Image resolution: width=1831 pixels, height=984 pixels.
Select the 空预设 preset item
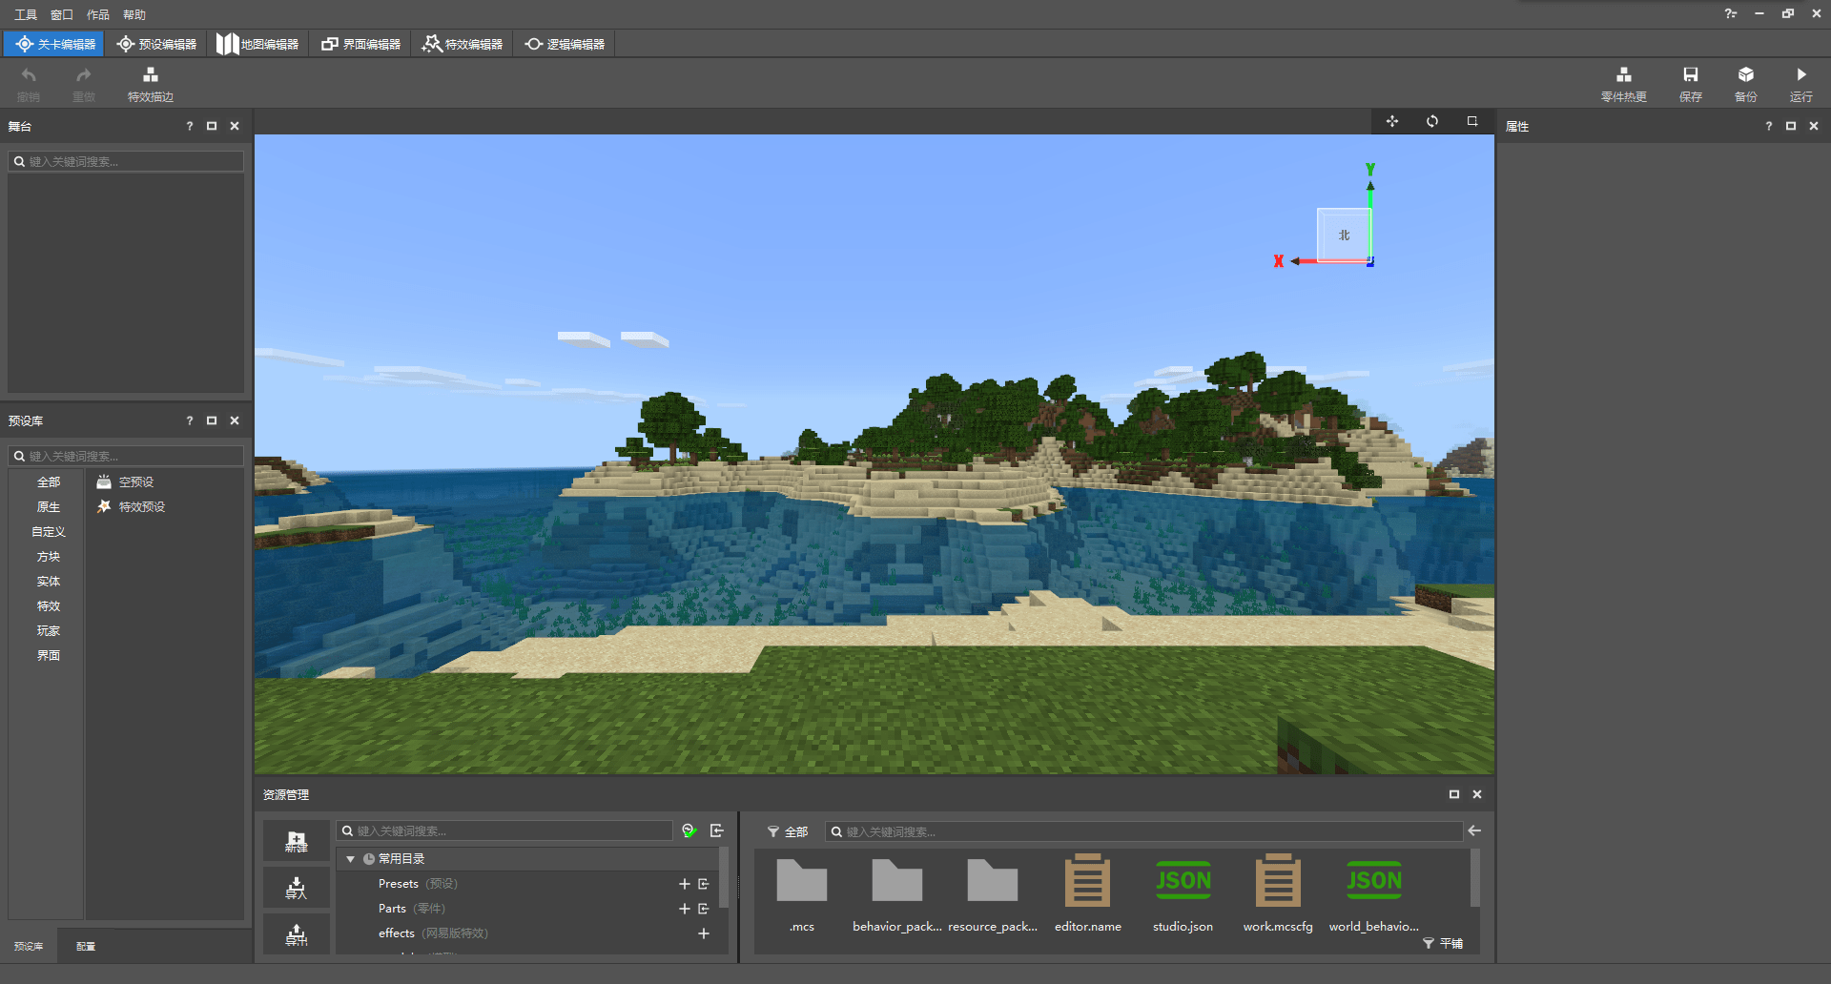pos(126,482)
